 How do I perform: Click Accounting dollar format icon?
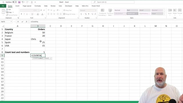point(81,14)
